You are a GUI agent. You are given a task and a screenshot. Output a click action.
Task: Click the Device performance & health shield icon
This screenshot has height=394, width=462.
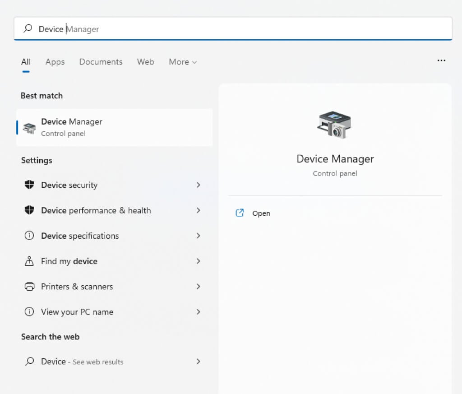click(x=29, y=210)
